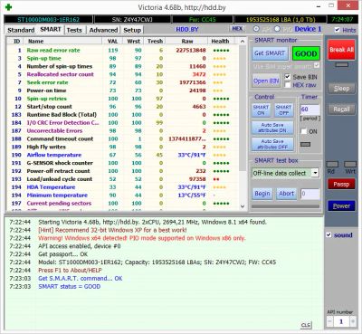Click the red Break All button
Image resolution: width=362 pixels, height=334 pixels.
click(x=341, y=50)
